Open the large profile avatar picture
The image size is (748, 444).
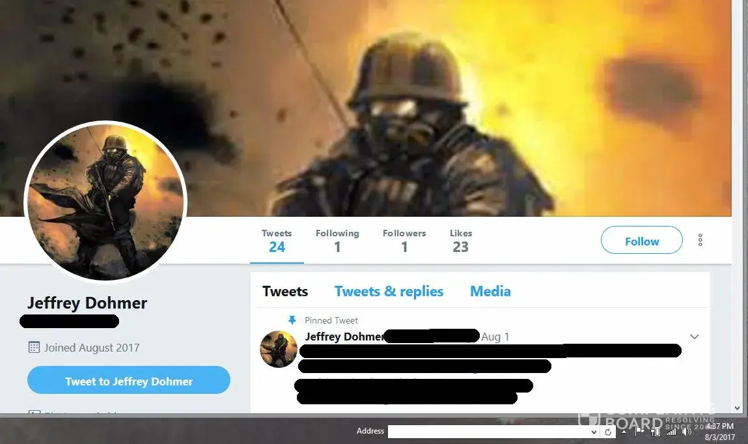point(105,202)
